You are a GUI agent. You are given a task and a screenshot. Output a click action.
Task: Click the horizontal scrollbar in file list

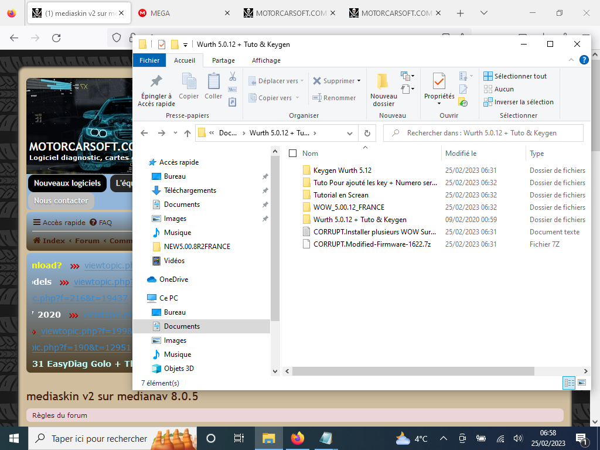click(413, 371)
